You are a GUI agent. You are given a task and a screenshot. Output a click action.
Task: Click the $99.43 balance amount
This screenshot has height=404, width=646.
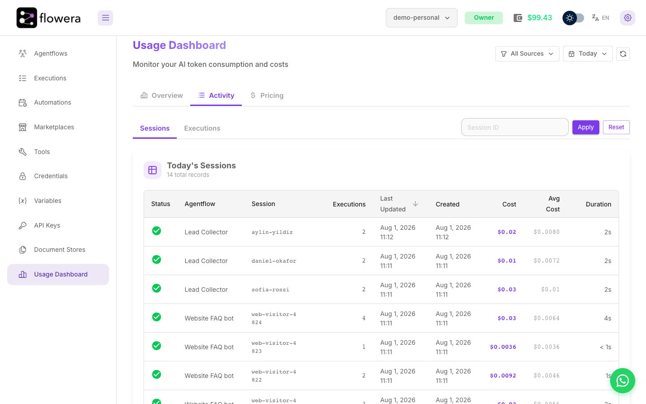coord(540,18)
